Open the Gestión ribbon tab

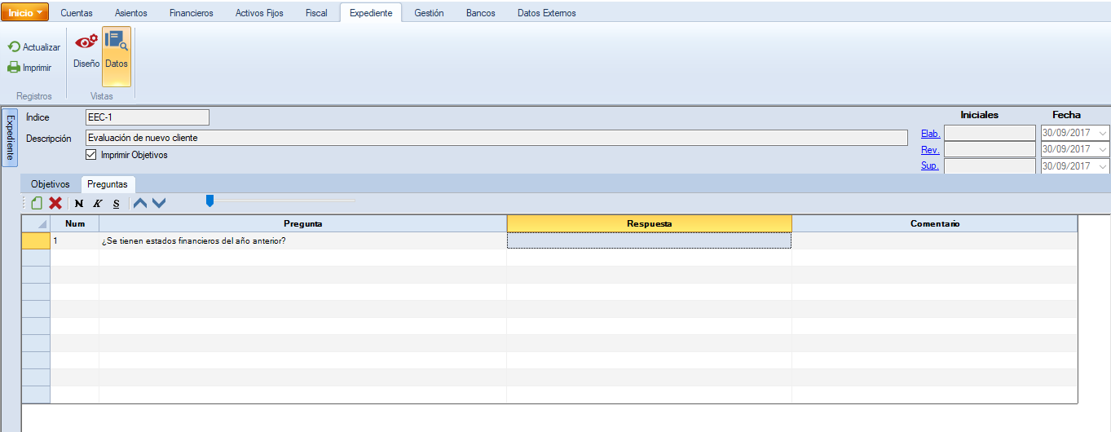tap(429, 13)
